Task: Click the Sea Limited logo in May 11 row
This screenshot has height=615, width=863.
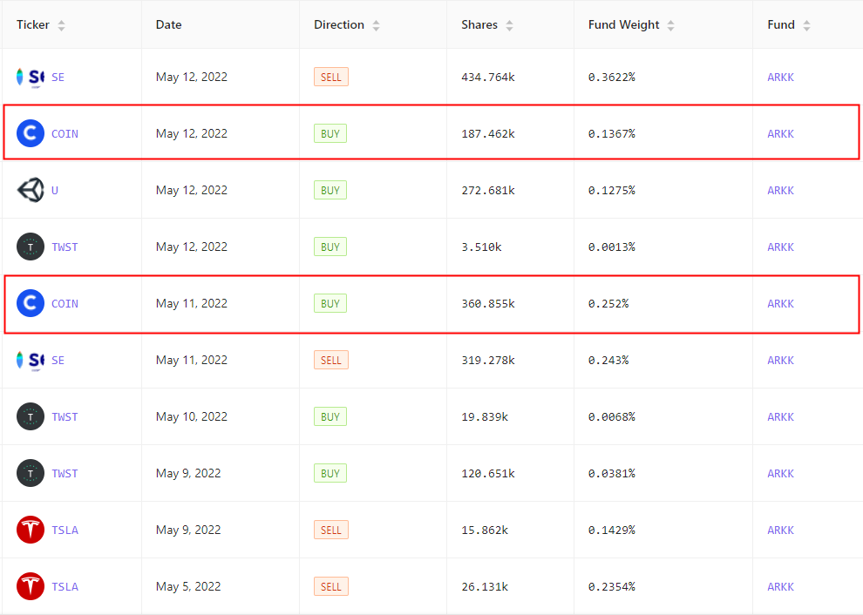Action: (x=31, y=361)
